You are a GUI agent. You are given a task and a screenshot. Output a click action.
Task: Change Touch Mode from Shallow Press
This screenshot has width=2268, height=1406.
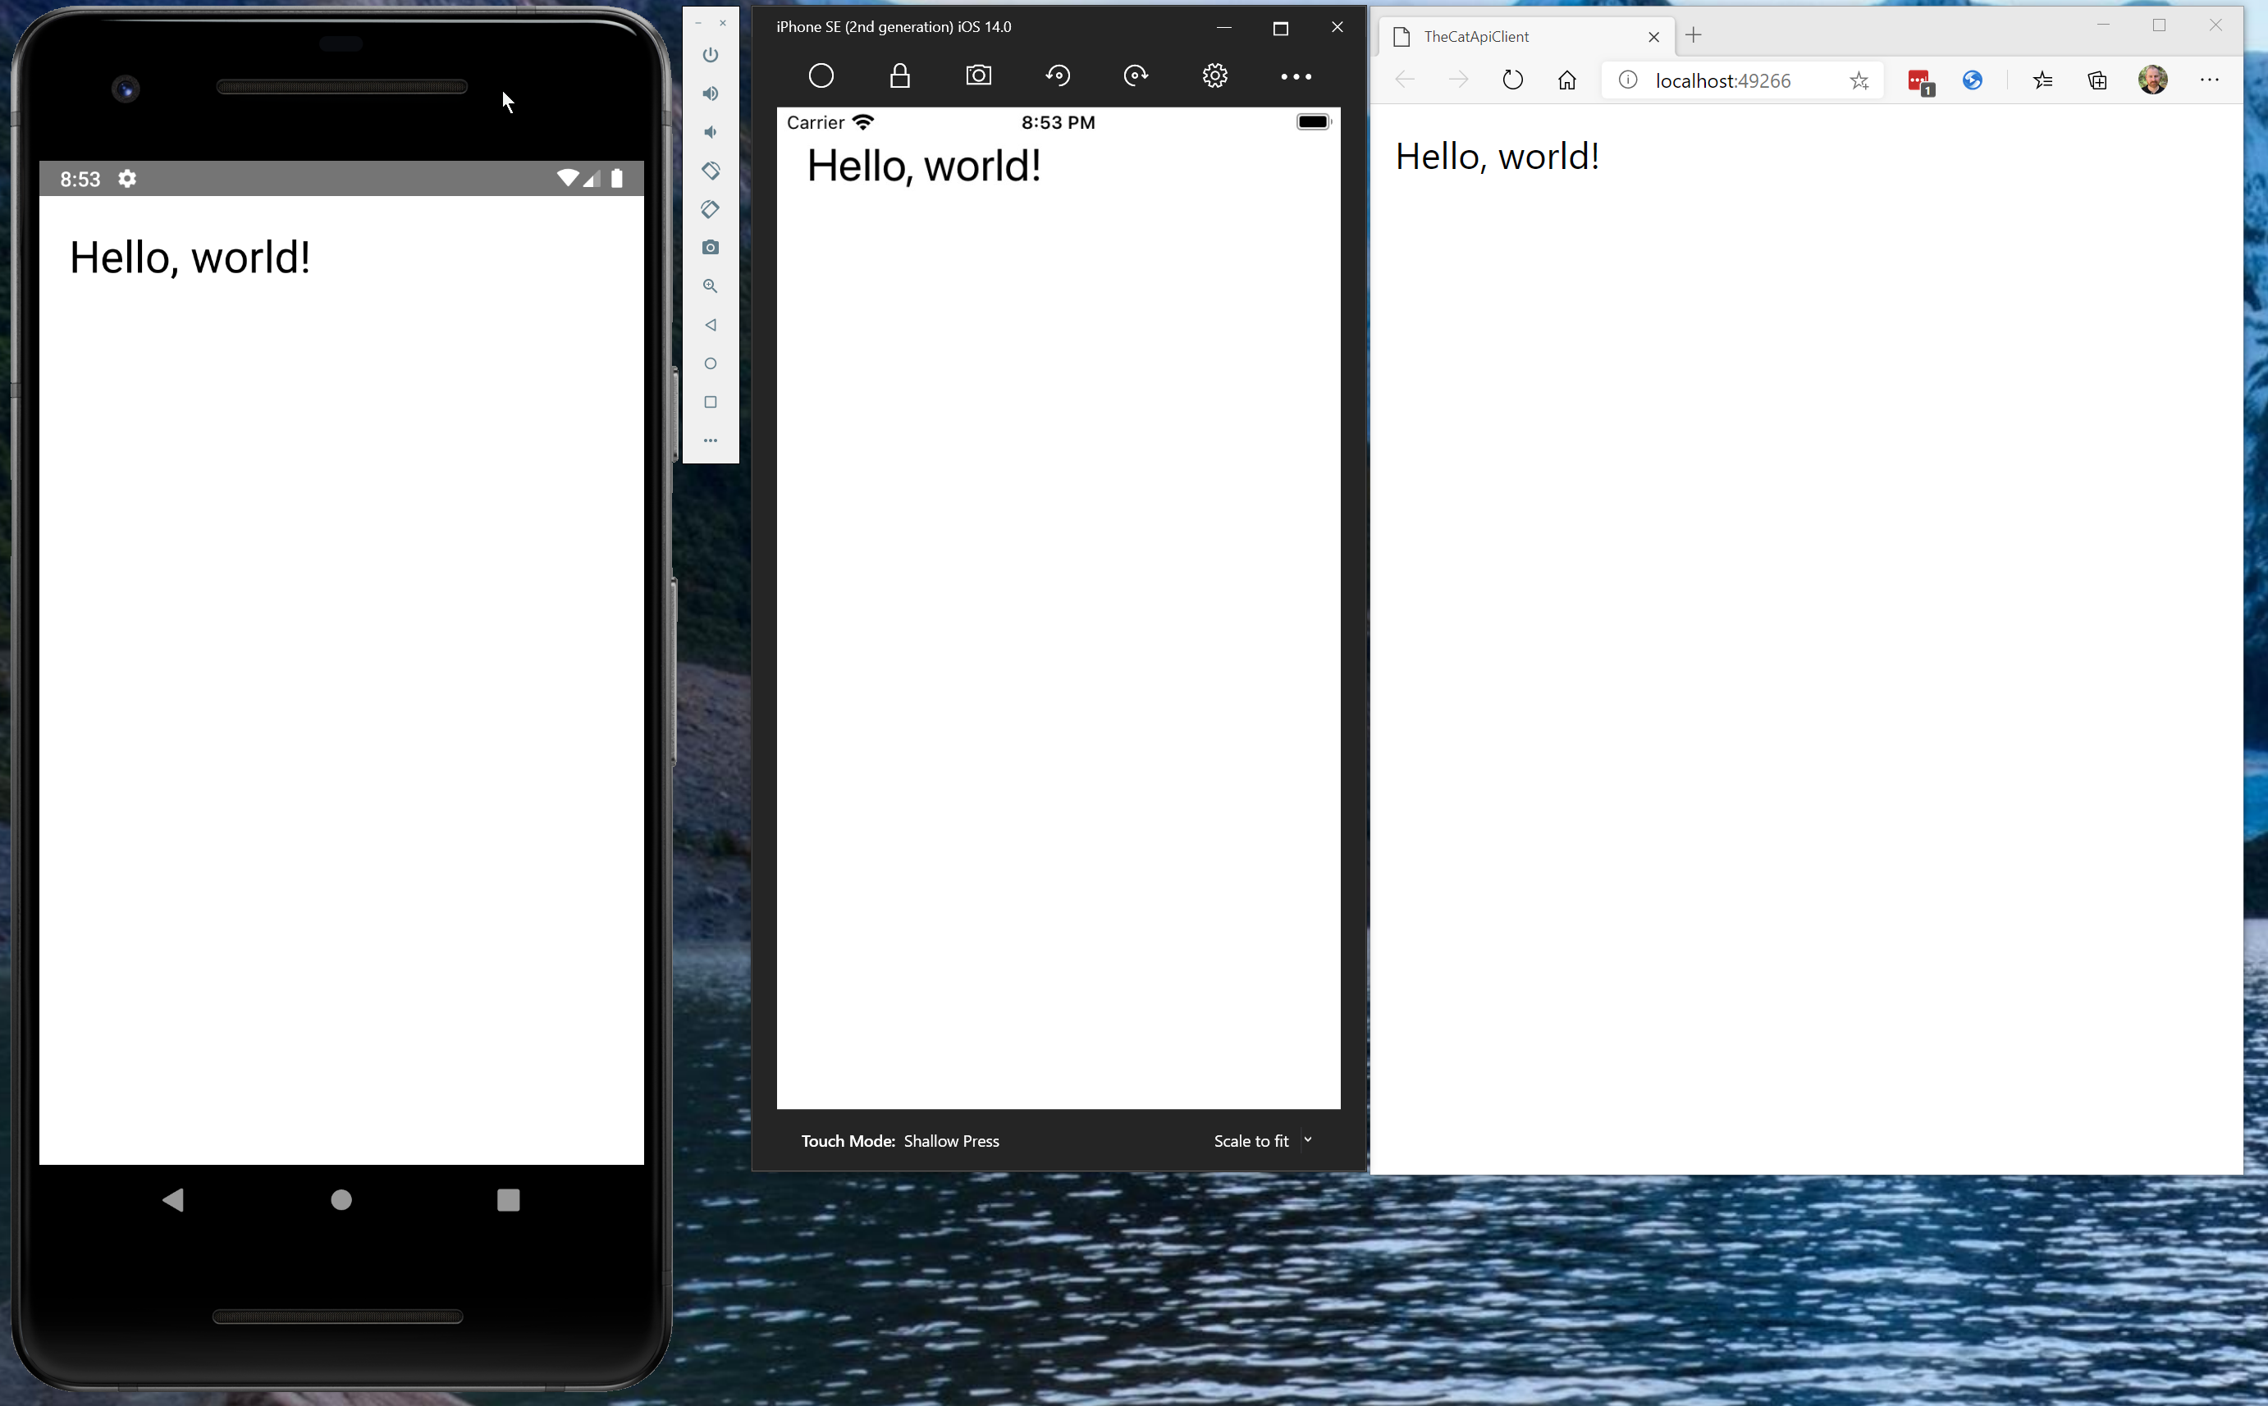(x=951, y=1140)
